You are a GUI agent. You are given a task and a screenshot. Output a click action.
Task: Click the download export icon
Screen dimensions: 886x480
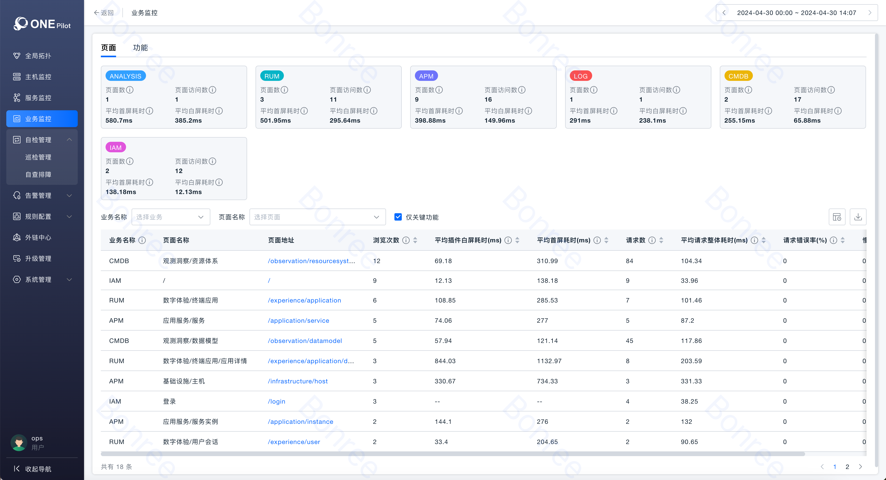pyautogui.click(x=858, y=217)
